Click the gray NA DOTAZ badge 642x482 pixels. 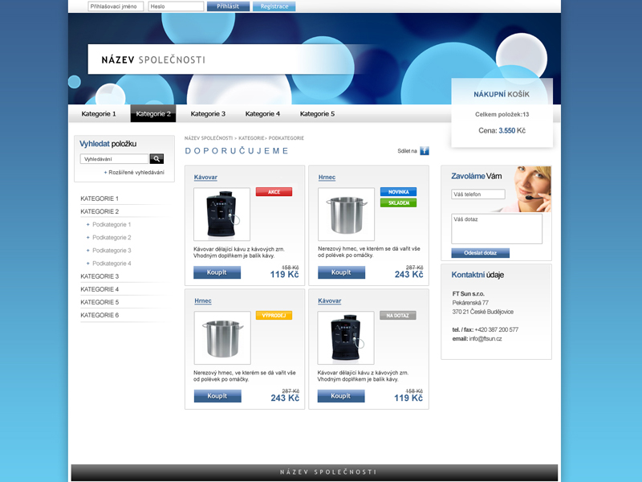click(x=398, y=316)
